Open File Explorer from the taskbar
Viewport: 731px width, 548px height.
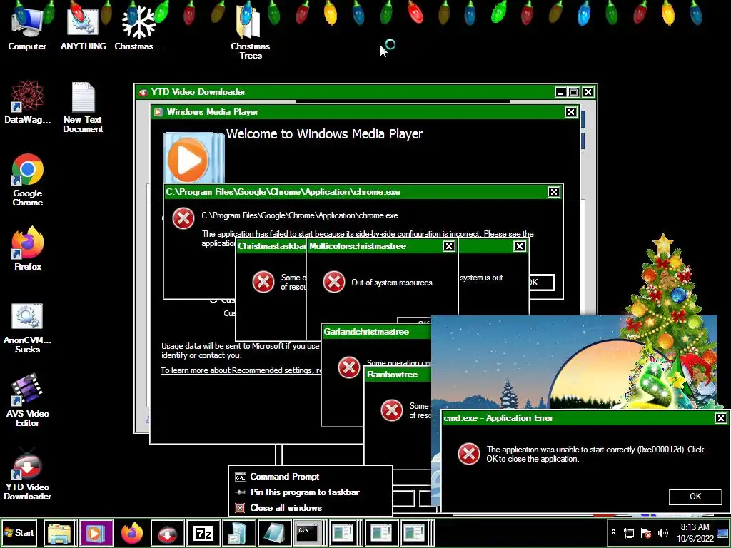pyautogui.click(x=60, y=533)
